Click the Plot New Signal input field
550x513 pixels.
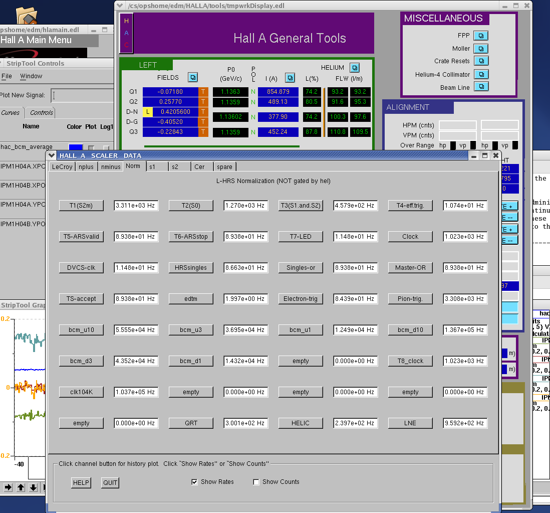[x=83, y=95]
